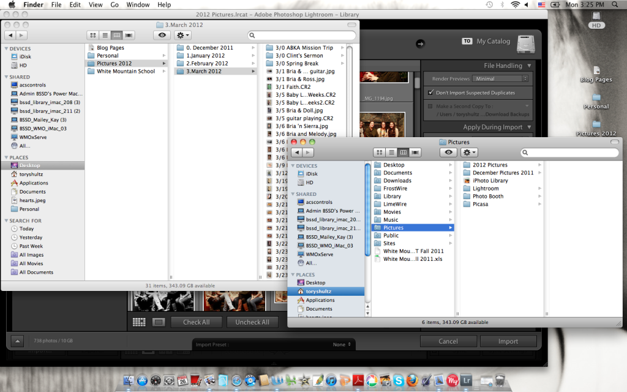Image resolution: width=627 pixels, height=392 pixels.
Task: Click the Lightroom bottom-left panel expand arrow
Action: (17, 341)
